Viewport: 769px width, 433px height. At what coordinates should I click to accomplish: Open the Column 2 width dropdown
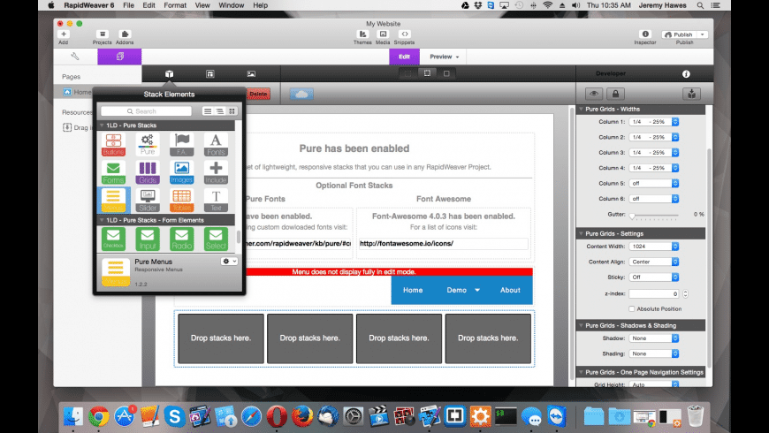tap(654, 137)
